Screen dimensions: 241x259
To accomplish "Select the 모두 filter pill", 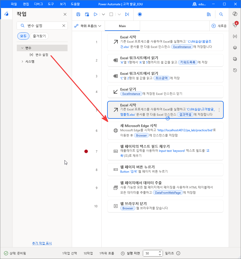I will 23,36.
